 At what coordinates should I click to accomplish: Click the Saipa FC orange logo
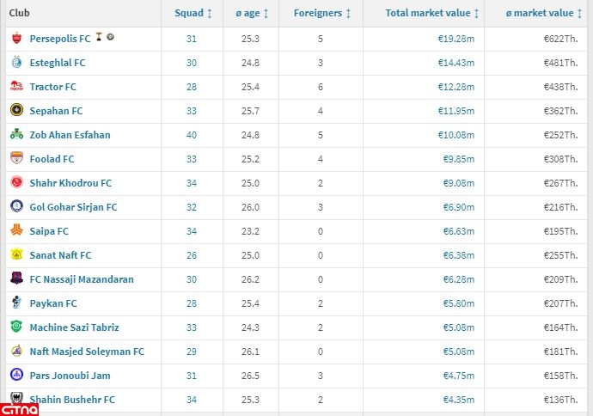click(16, 231)
